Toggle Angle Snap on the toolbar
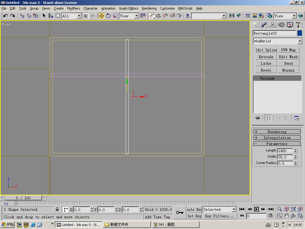The width and height of the screenshot is (305, 229). pos(158,16)
